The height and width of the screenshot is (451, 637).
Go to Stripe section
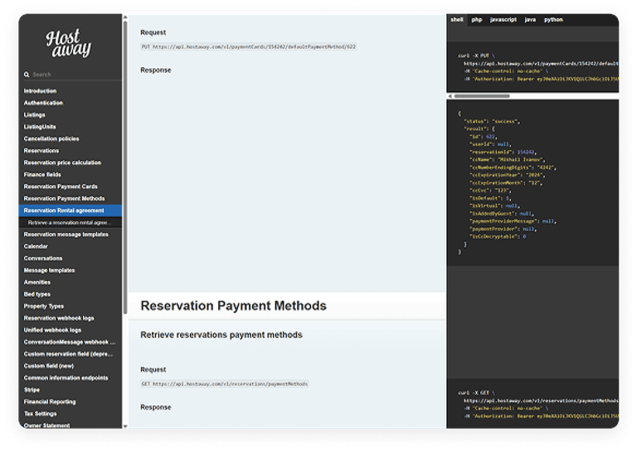click(x=32, y=390)
